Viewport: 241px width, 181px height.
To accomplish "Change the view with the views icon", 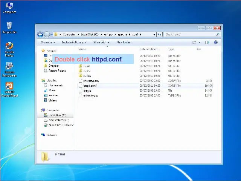I will pyautogui.click(x=194, y=42).
